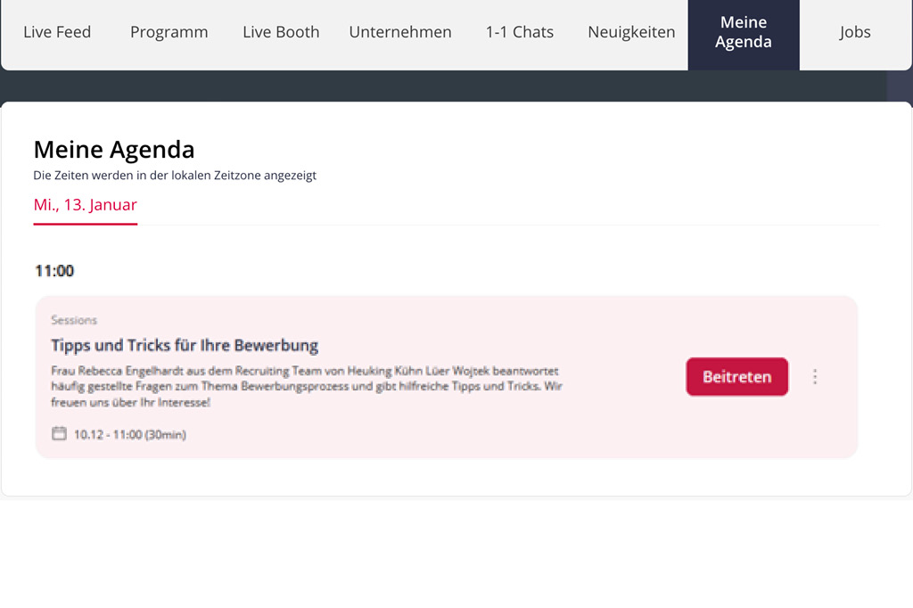This screenshot has width=913, height=608.
Task: Switch to the Programm tab
Action: click(169, 32)
